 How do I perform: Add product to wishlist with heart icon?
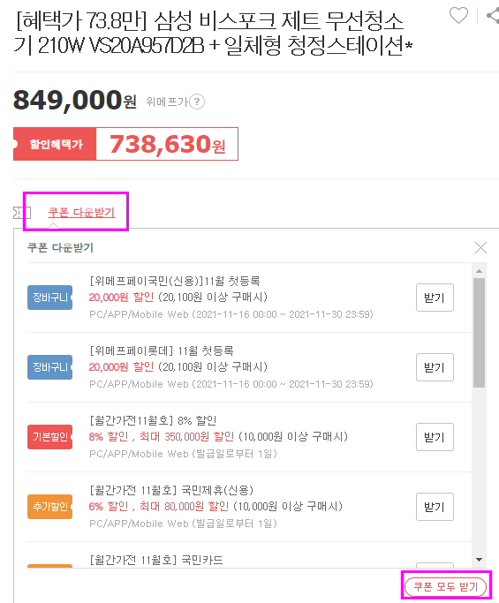click(x=458, y=16)
